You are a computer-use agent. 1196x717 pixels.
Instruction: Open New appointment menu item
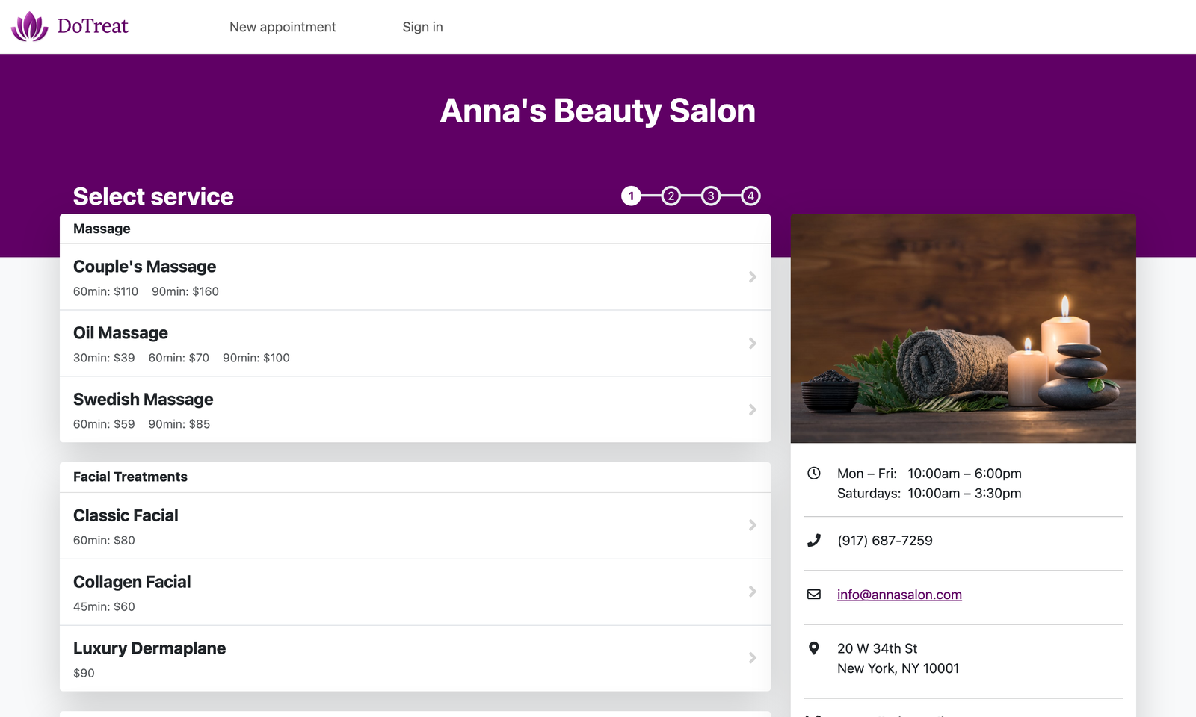[x=283, y=27]
